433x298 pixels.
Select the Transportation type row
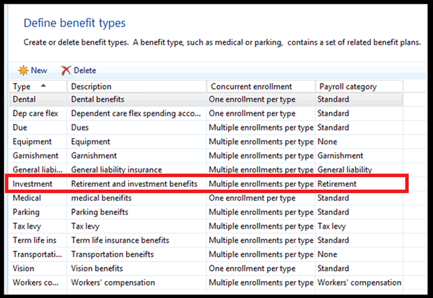(206, 255)
